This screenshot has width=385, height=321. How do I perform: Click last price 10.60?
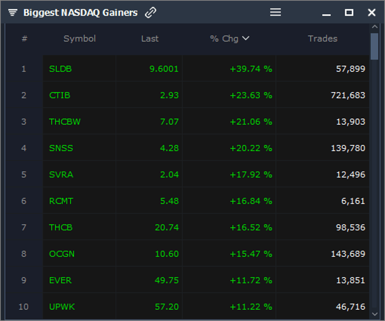coord(167,254)
